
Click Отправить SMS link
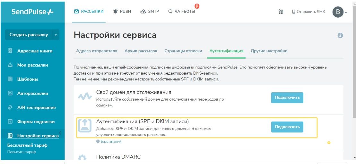pyautogui.click(x=311, y=12)
